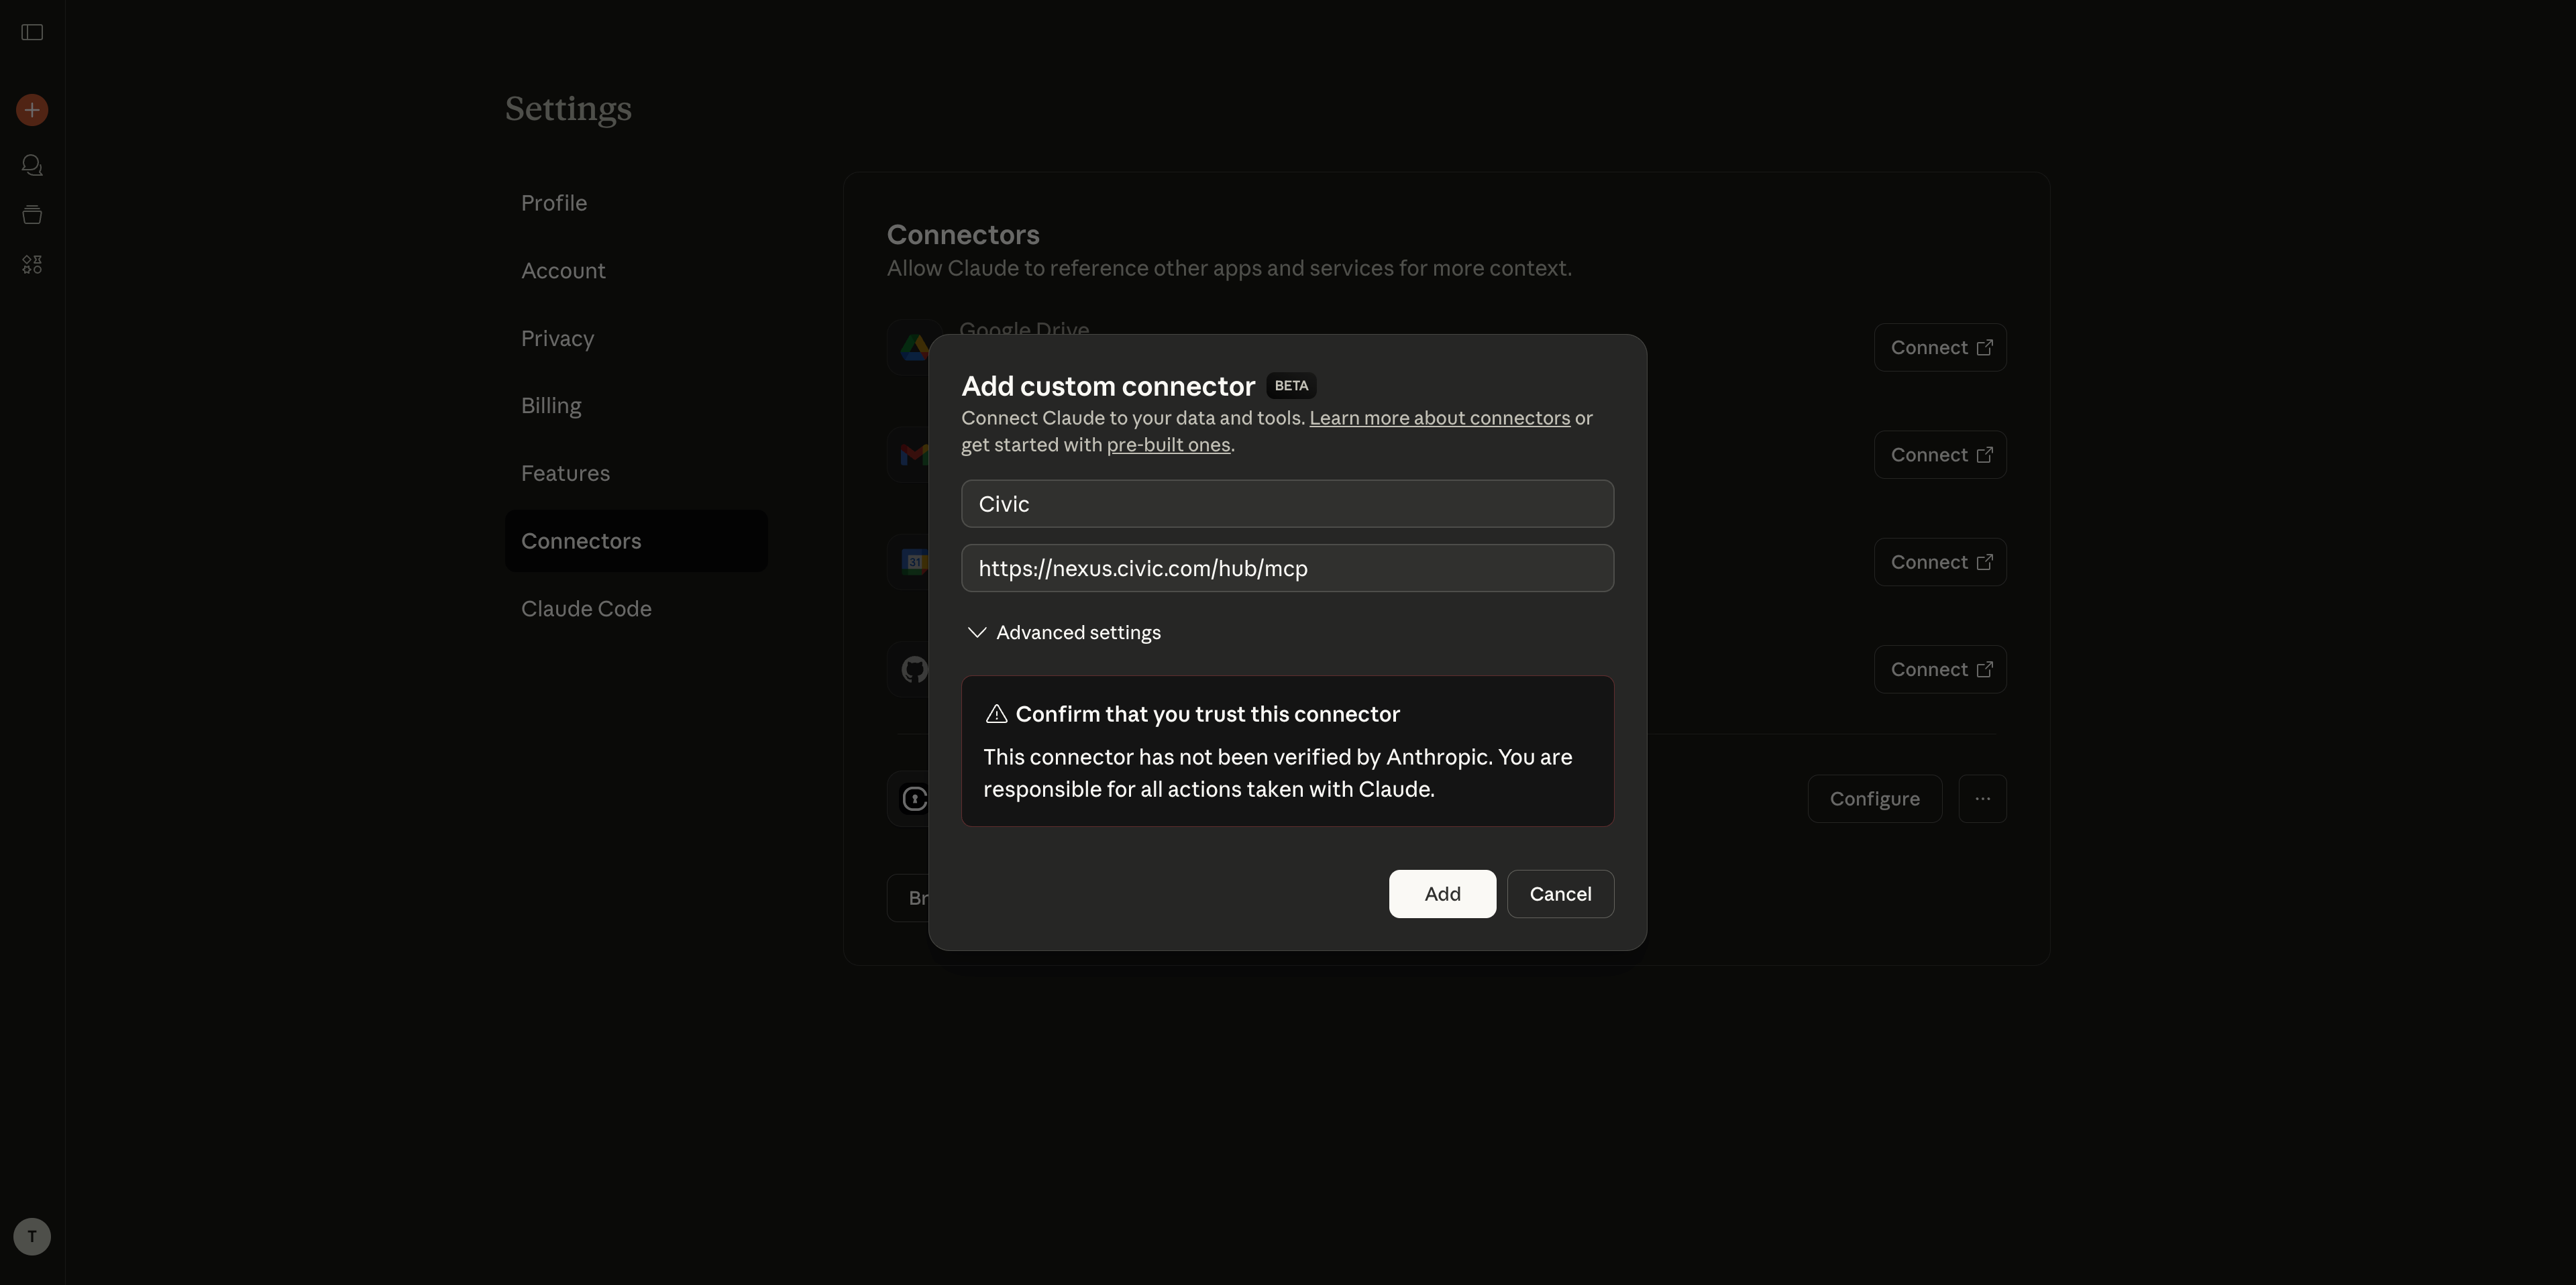This screenshot has height=1285, width=2576.
Task: Open the overflow menu next to Configure
Action: (1981, 798)
